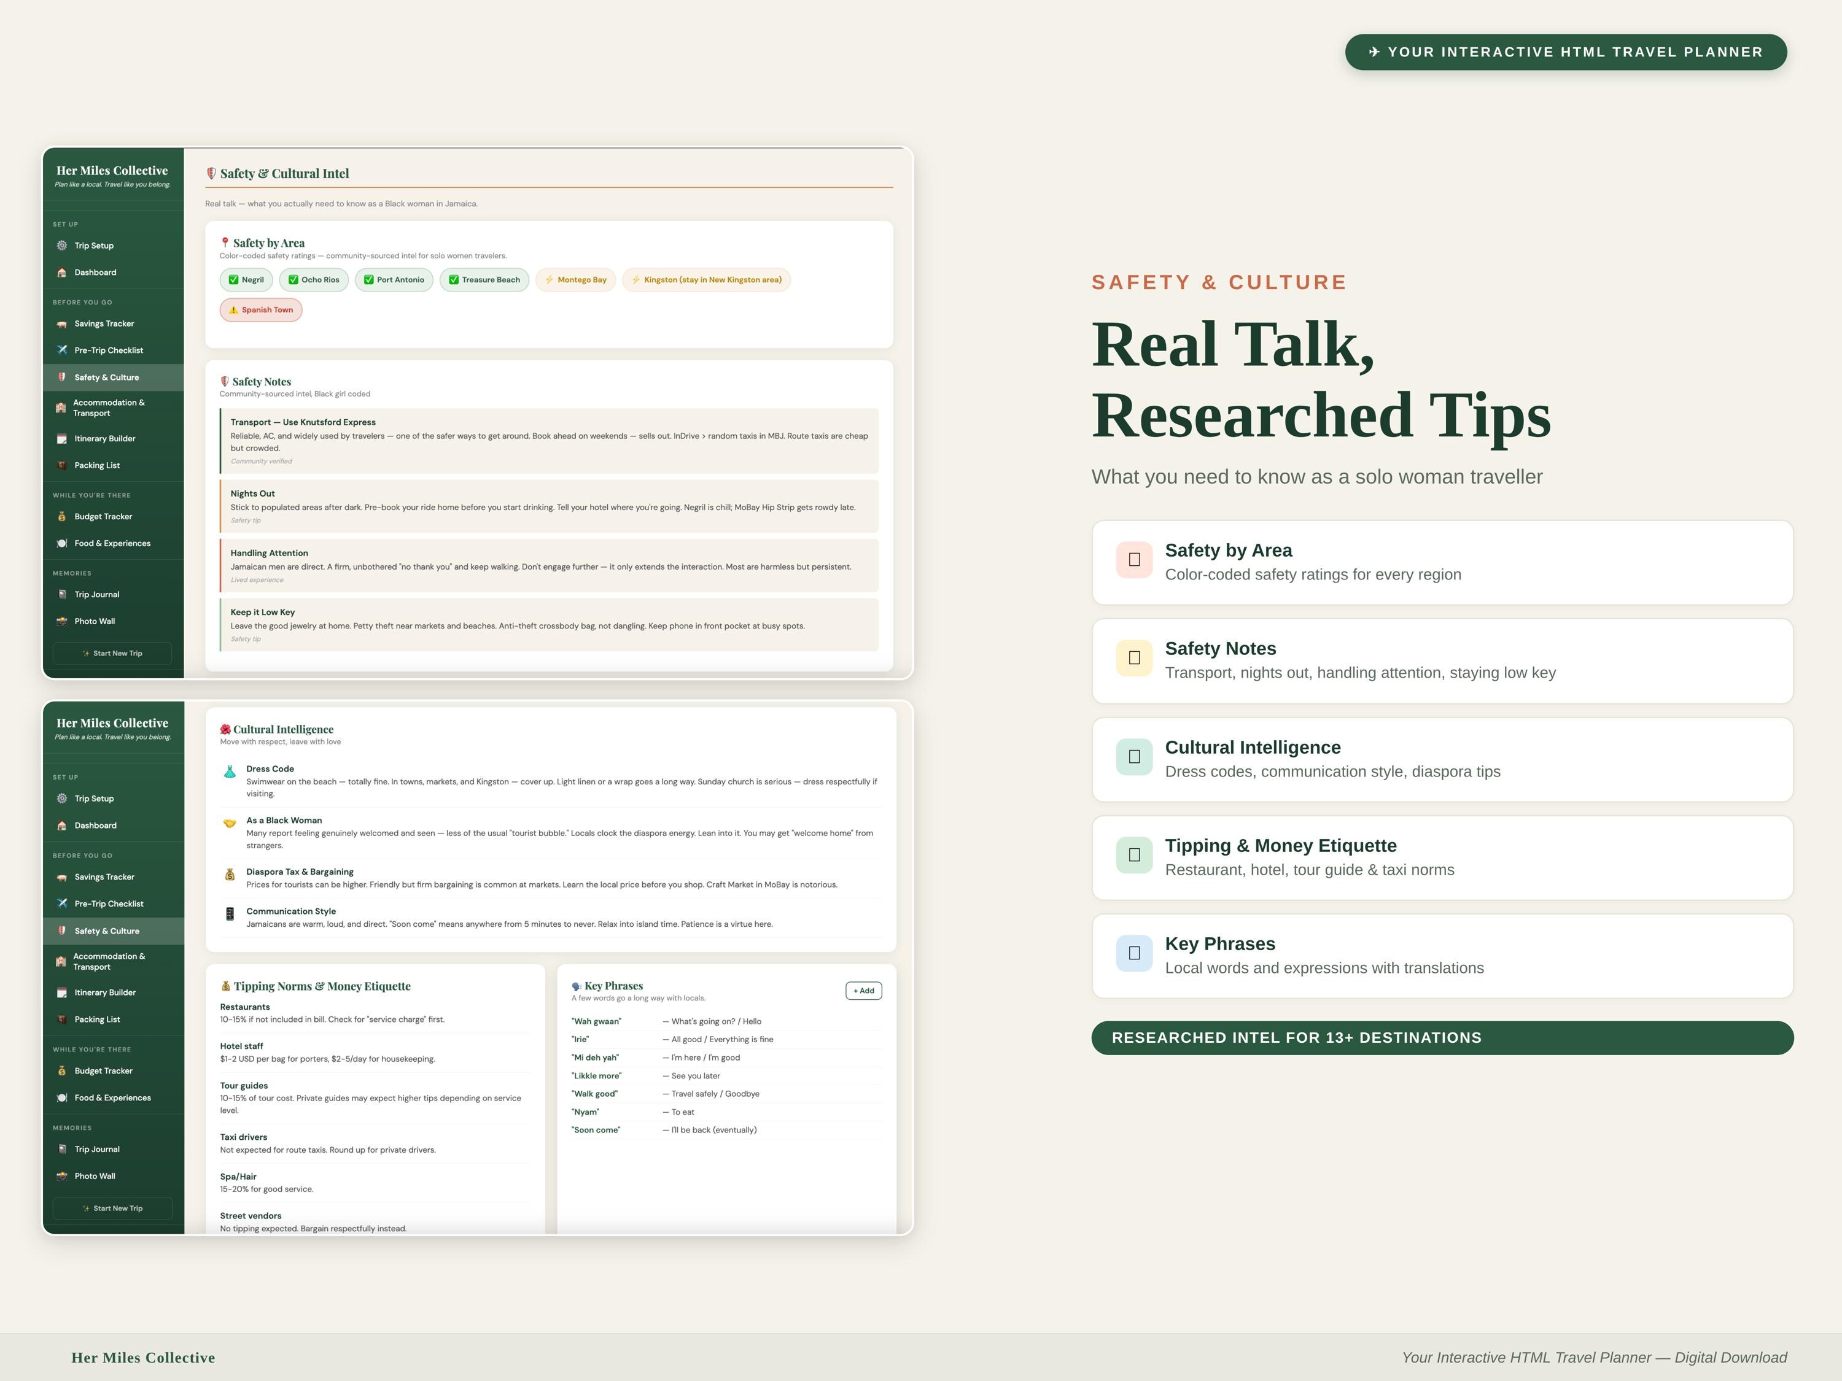Viewport: 1842px width, 1381px height.
Task: Click the Accommodation & Transport hotel icon in lower planner
Action: [61, 961]
